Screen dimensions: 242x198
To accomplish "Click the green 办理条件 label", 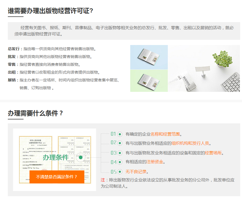I will (56, 157).
